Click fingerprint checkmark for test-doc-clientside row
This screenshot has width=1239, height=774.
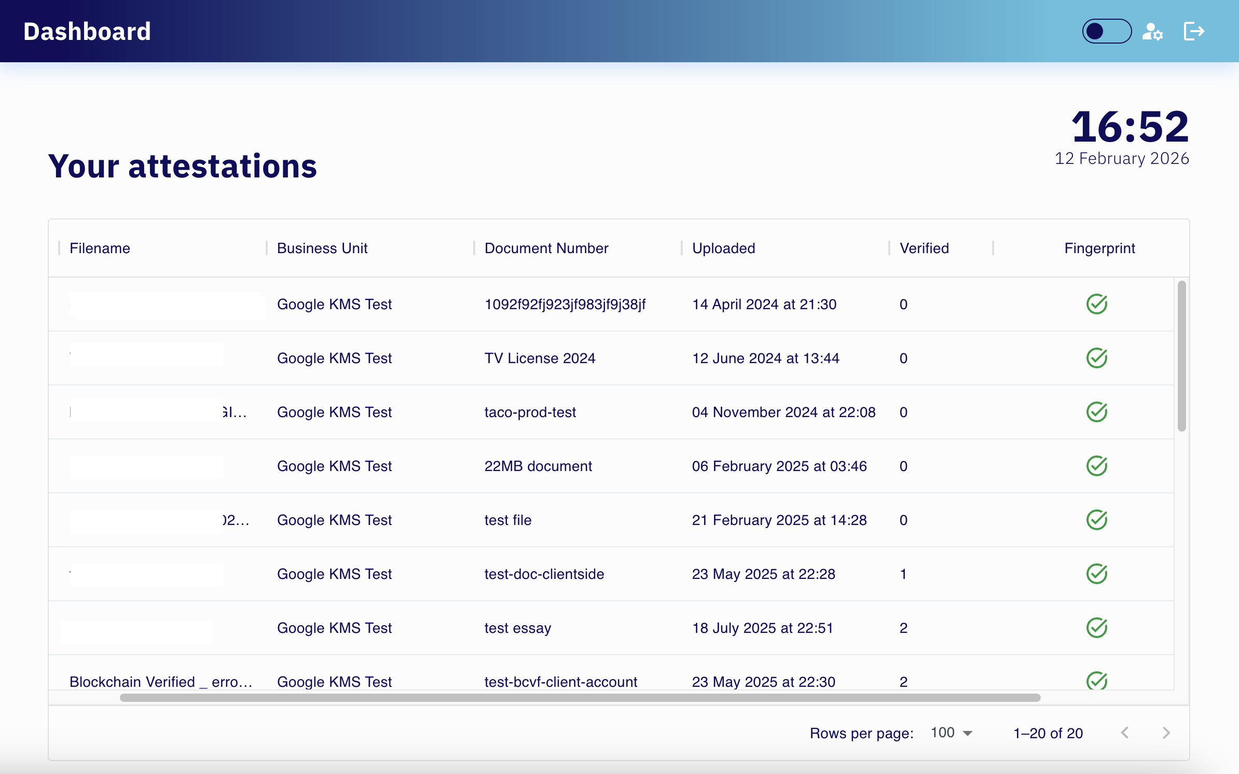click(x=1096, y=574)
